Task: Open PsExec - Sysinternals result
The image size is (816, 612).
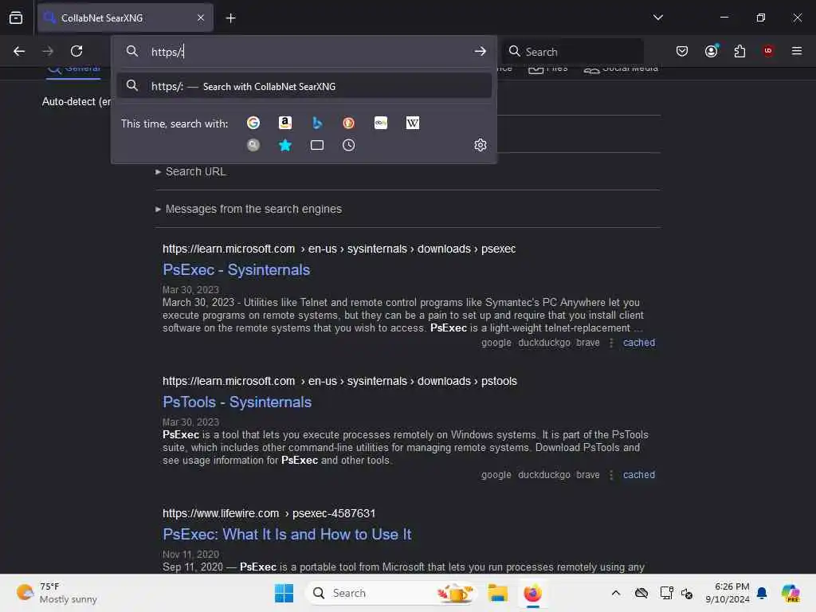Action: pyautogui.click(x=236, y=269)
